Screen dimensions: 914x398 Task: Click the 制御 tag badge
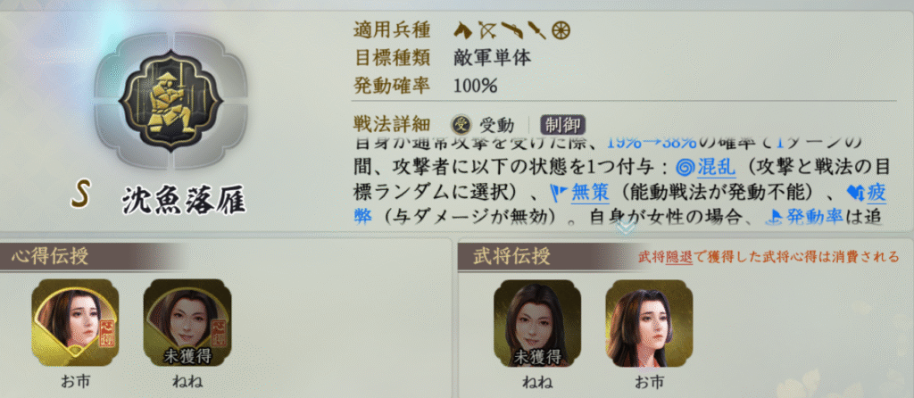[562, 125]
